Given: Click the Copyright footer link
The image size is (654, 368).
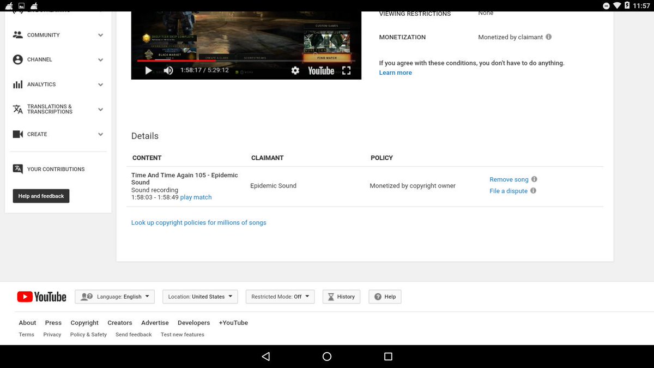Looking at the screenshot, I should [x=84, y=323].
